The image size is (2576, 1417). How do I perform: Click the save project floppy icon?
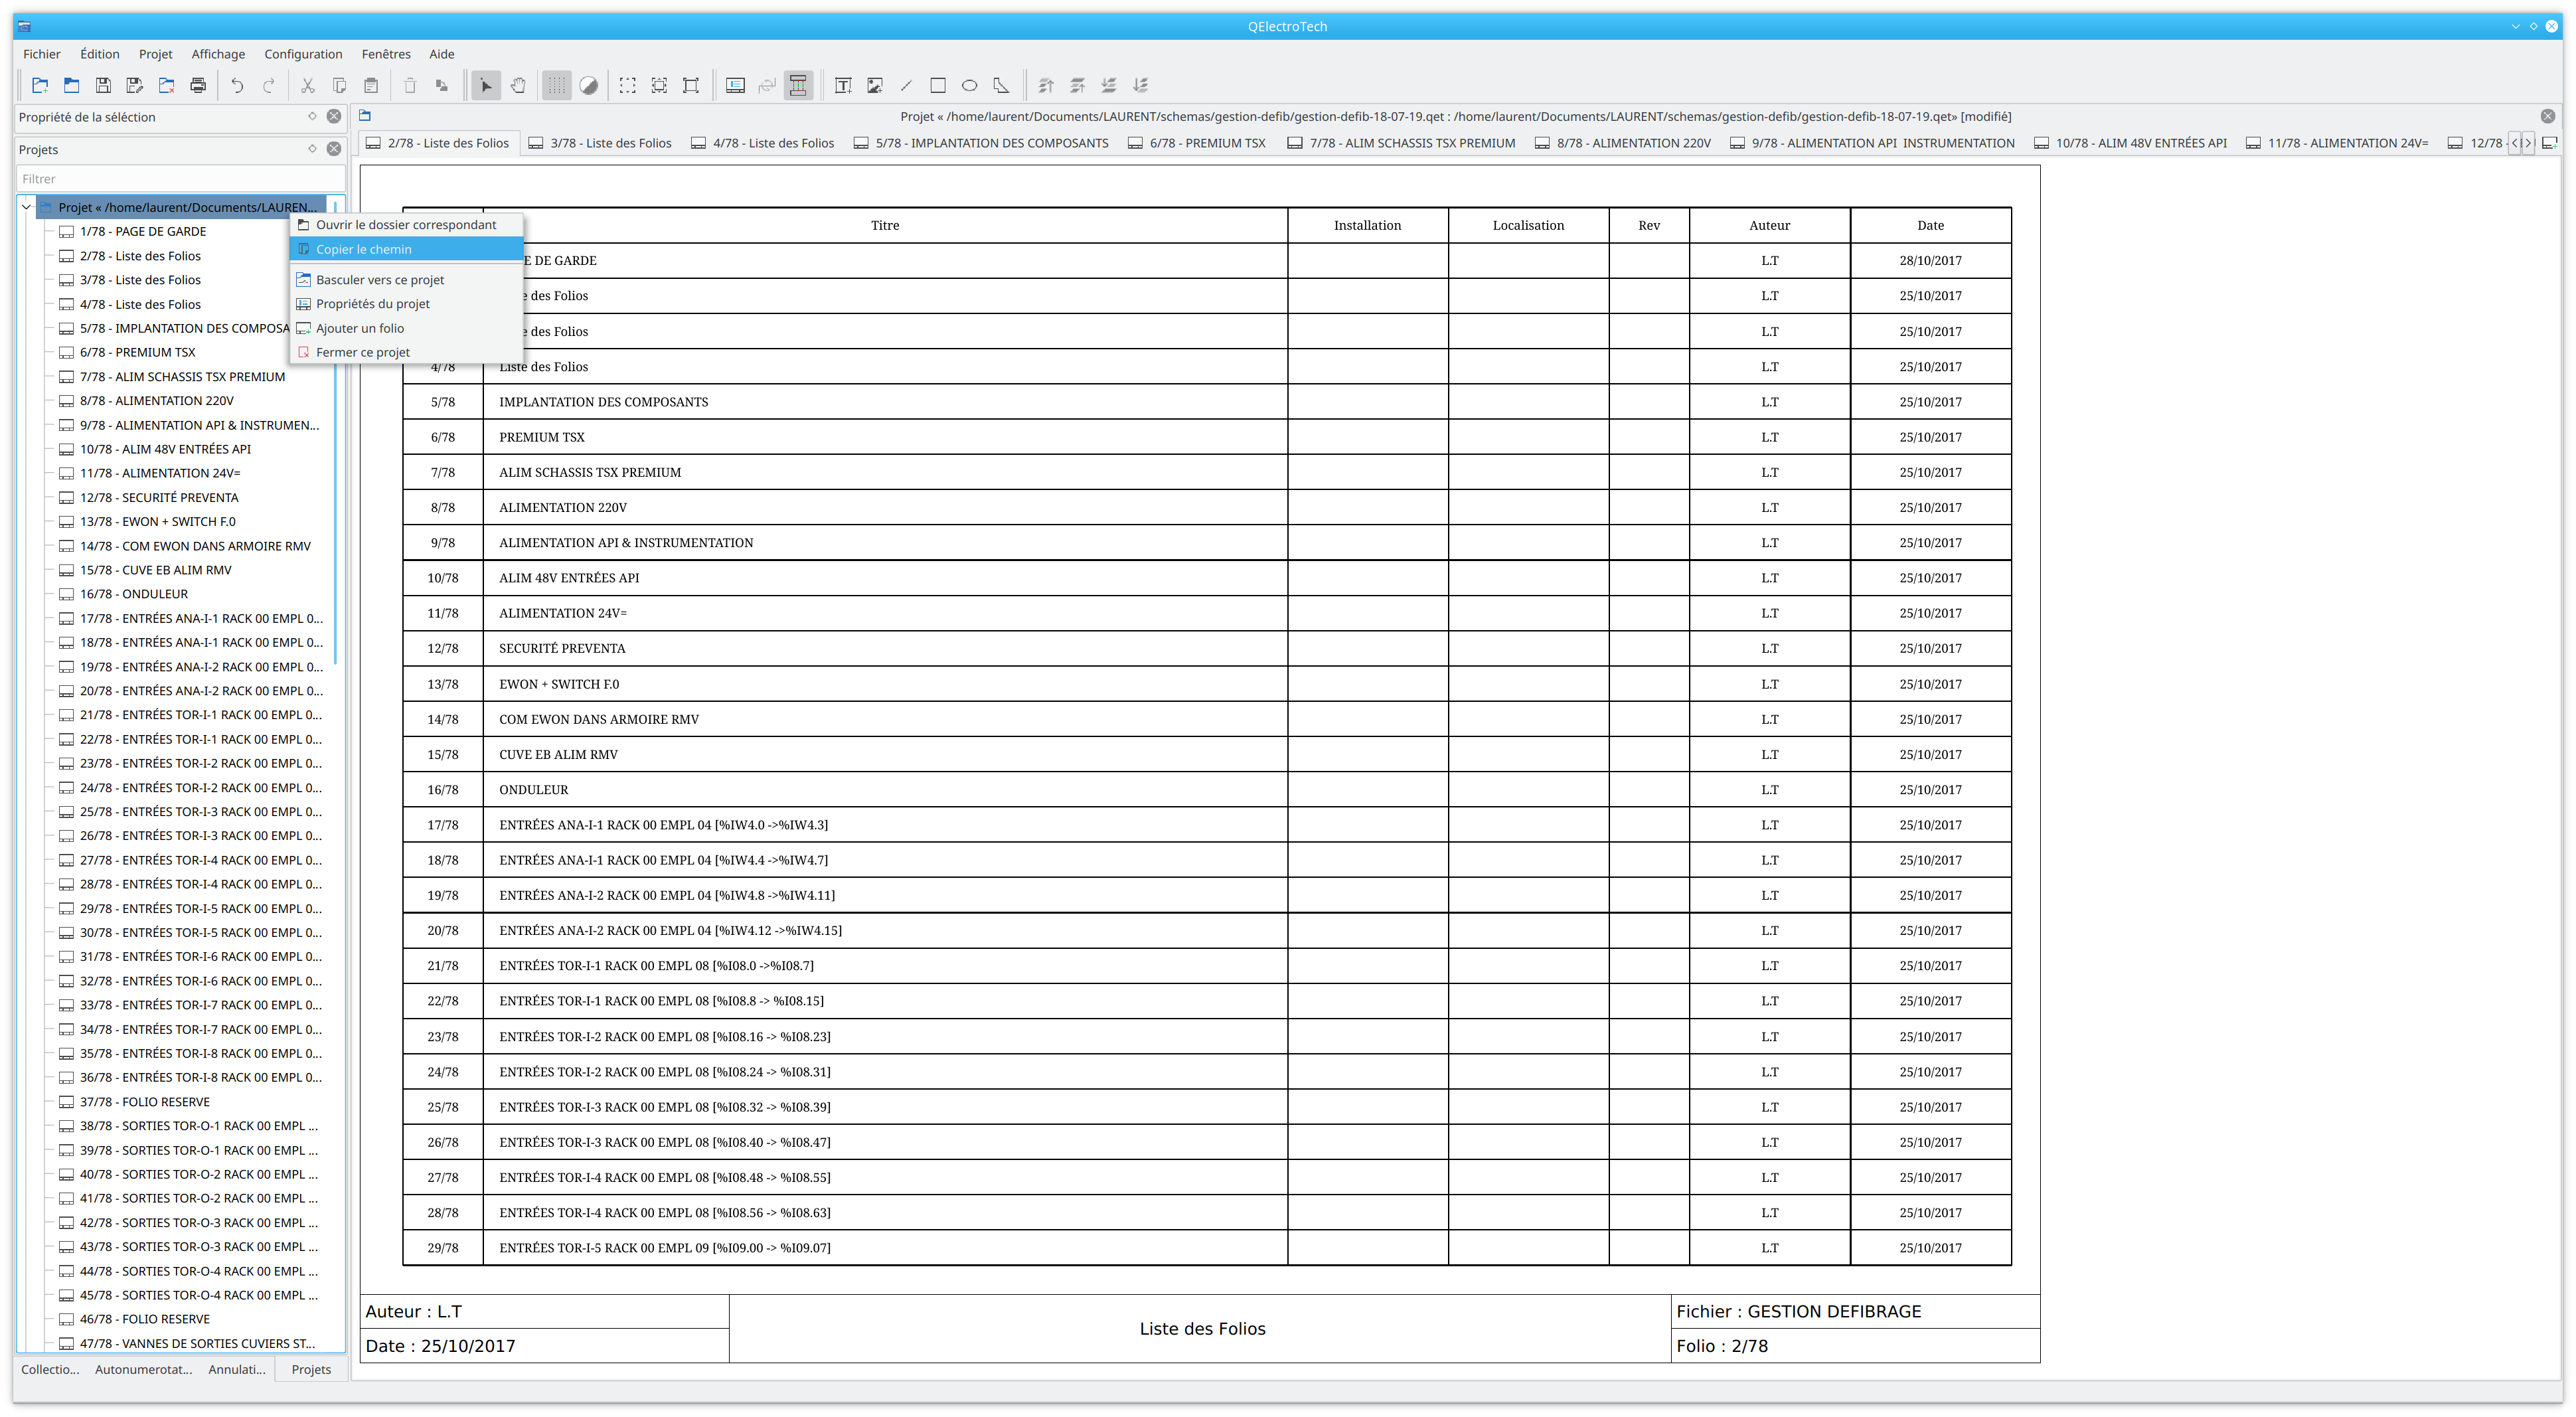click(x=103, y=86)
